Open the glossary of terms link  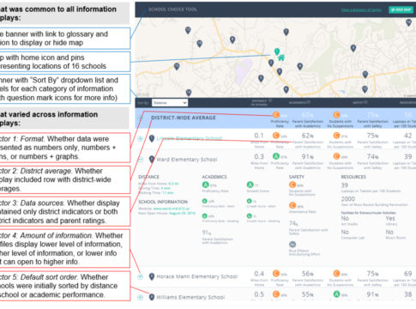pyautogui.click(x=361, y=10)
